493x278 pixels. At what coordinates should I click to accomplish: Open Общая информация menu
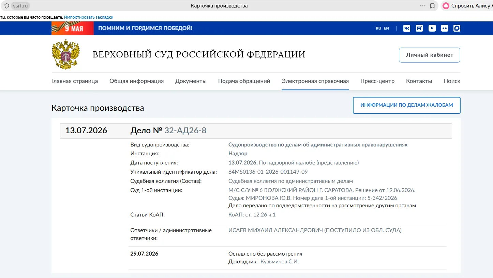pos(136,81)
